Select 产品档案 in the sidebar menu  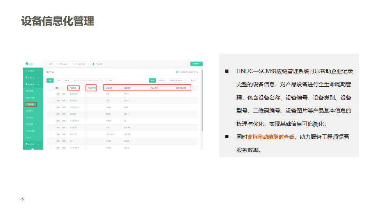click(x=30, y=104)
